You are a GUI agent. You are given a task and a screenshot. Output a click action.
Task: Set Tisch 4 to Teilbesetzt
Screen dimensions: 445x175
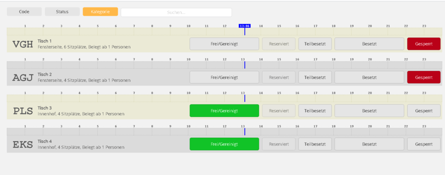[315, 144]
